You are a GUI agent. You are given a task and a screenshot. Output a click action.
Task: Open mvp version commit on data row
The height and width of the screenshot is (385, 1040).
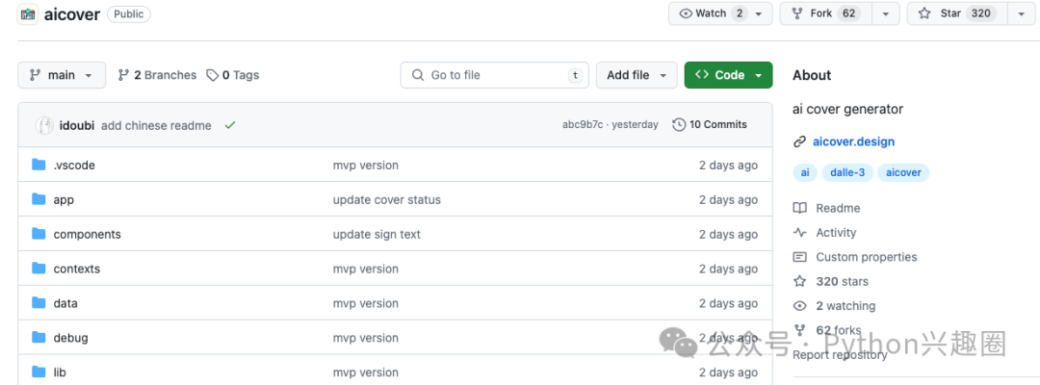tap(366, 303)
